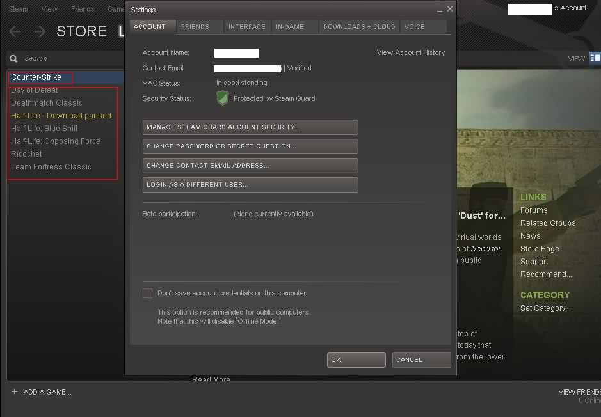Open the Support link under Links
Screen dimensions: 601x417
coord(534,262)
